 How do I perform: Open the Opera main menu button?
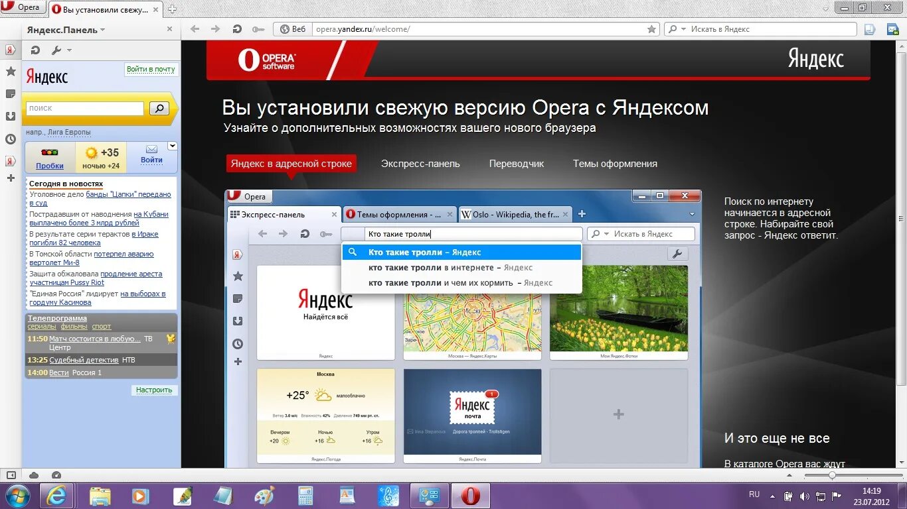(x=23, y=8)
